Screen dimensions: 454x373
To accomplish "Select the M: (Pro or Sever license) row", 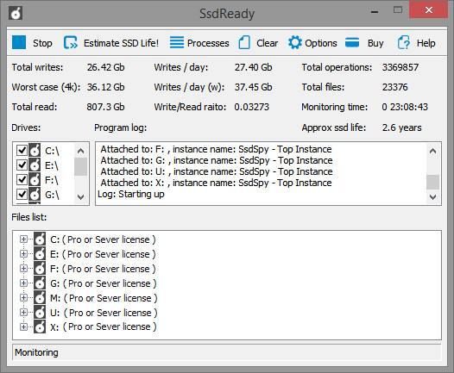I will point(104,298).
